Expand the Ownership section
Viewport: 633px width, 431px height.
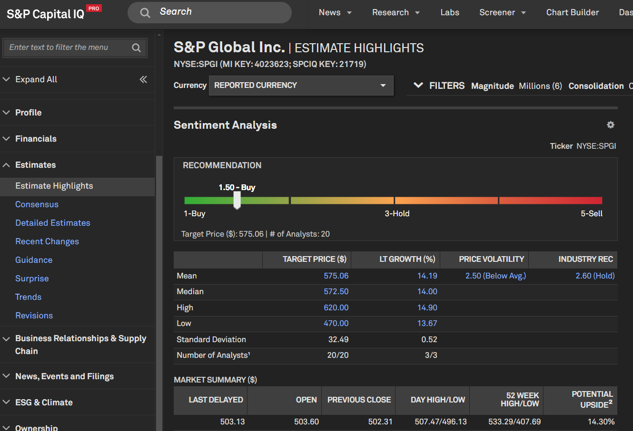[36, 427]
